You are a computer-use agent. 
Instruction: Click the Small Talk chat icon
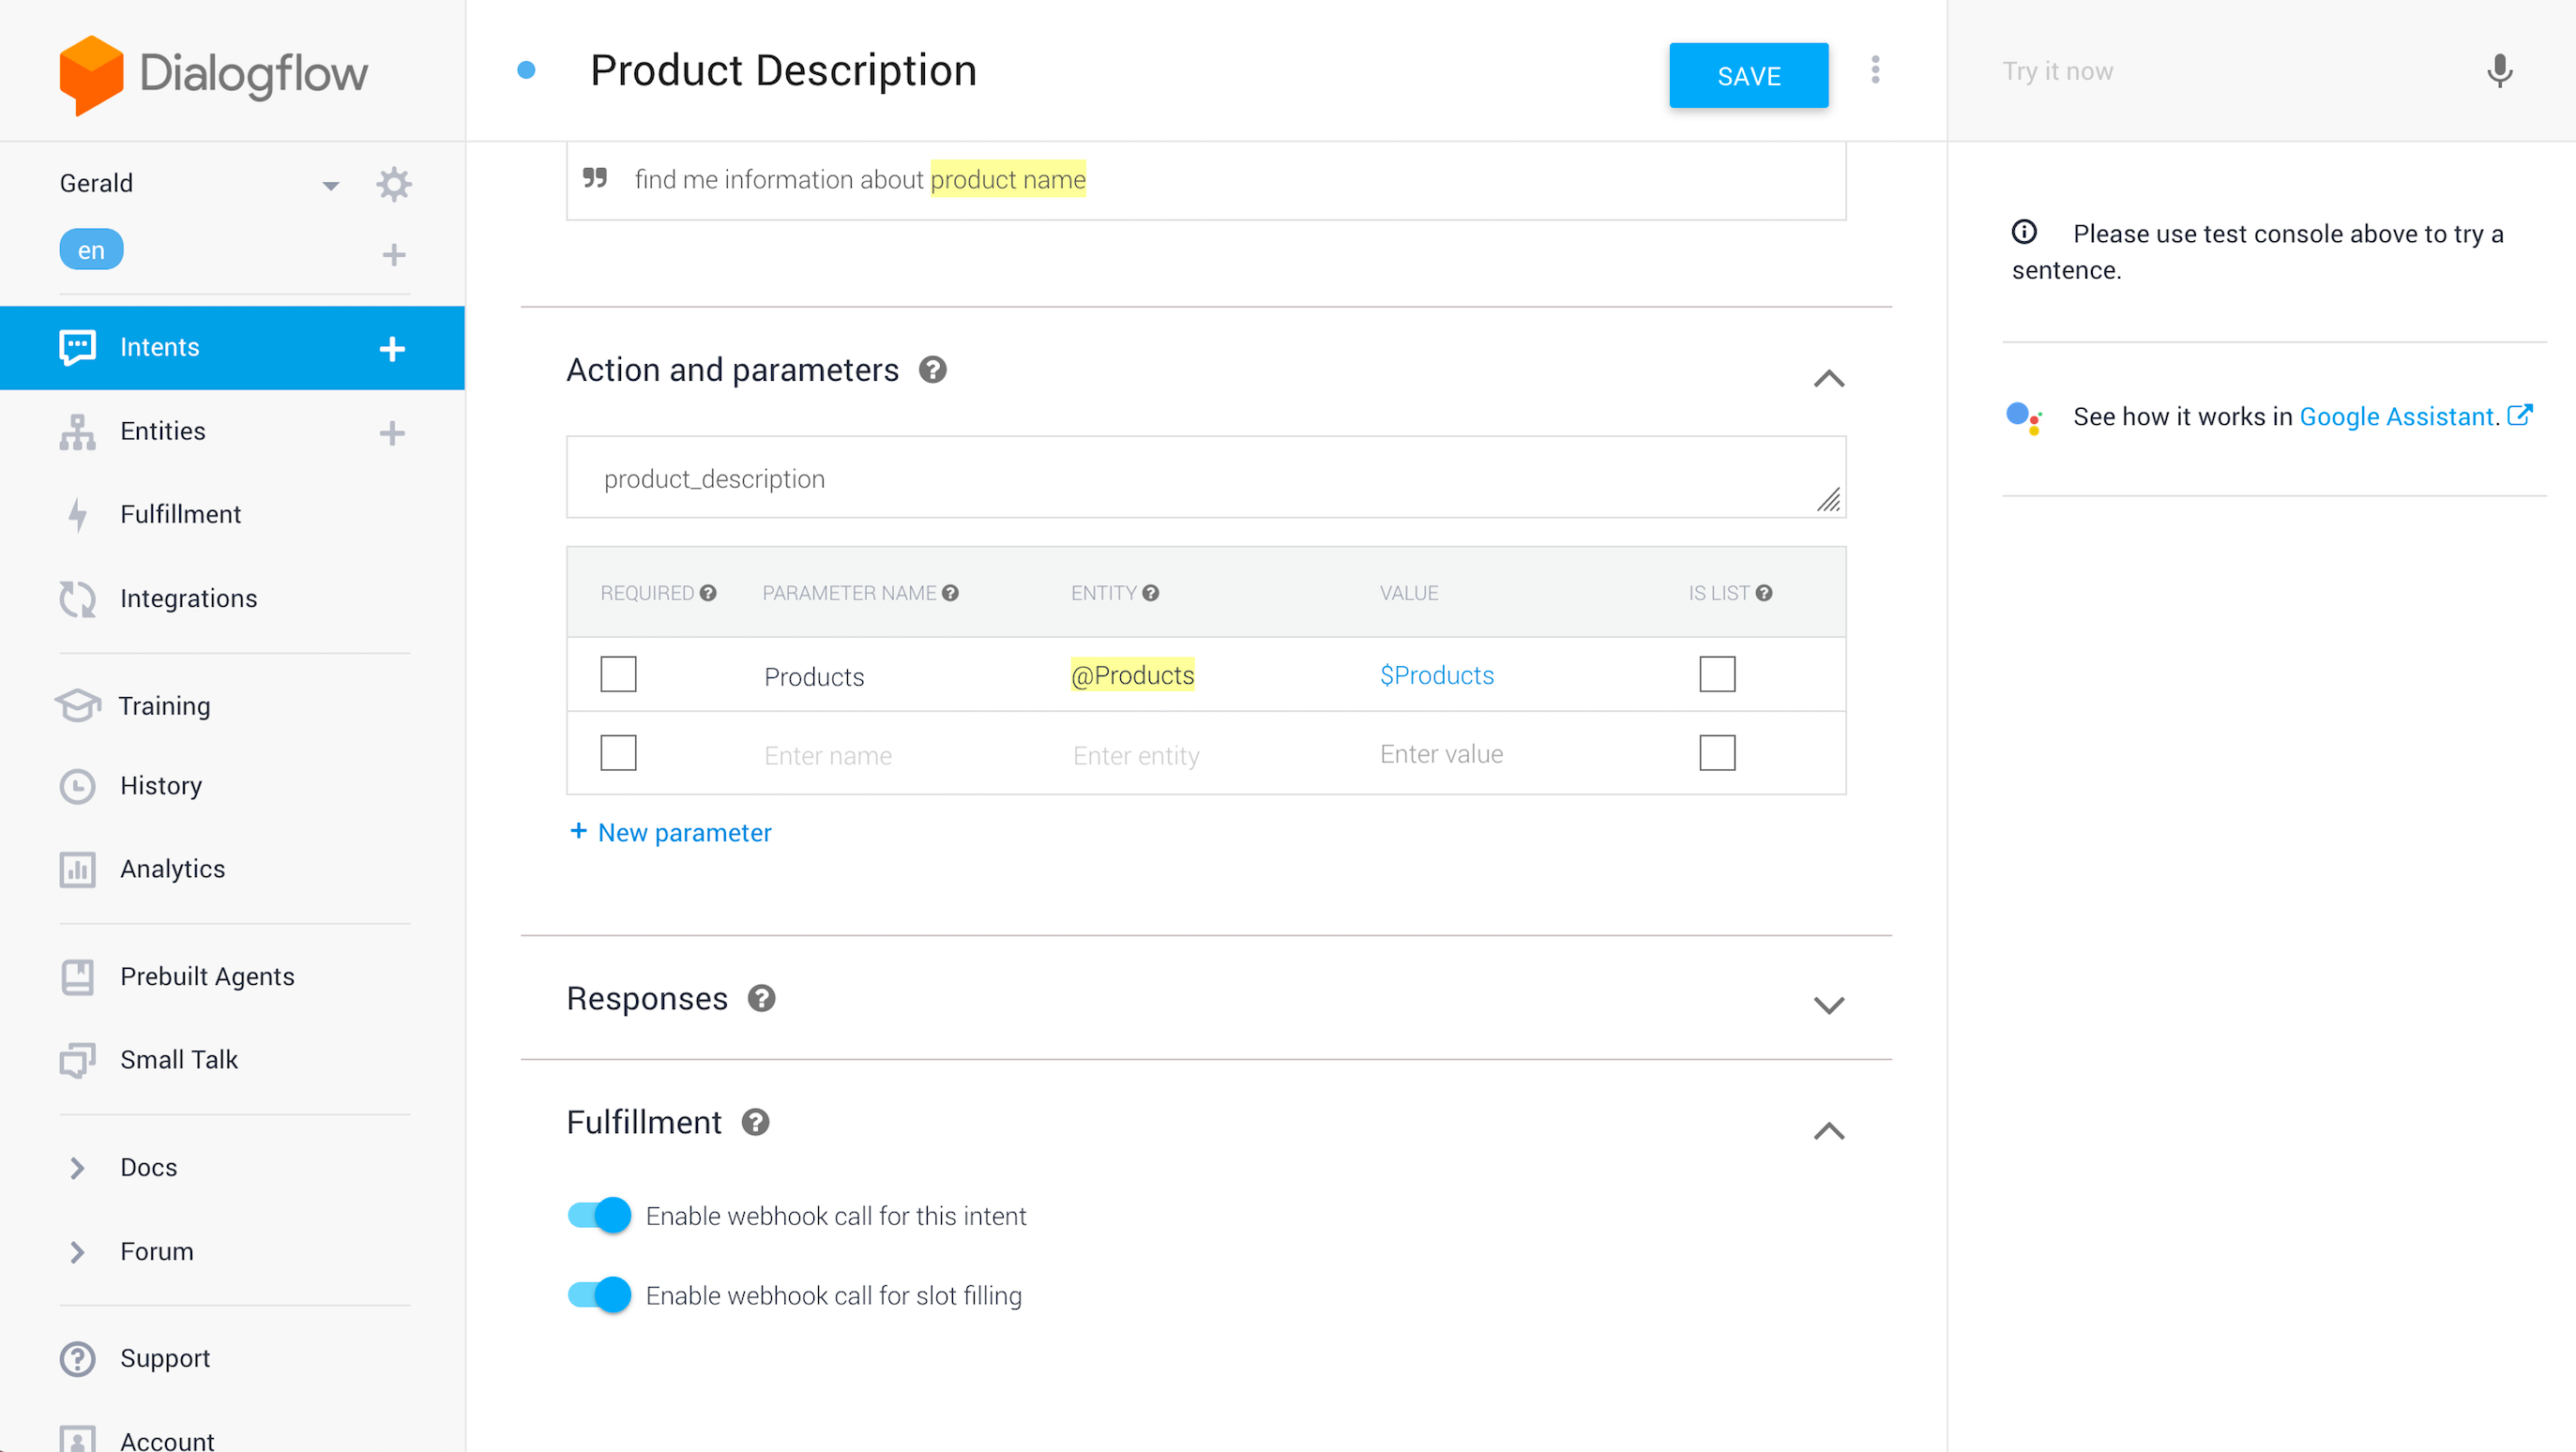point(77,1060)
